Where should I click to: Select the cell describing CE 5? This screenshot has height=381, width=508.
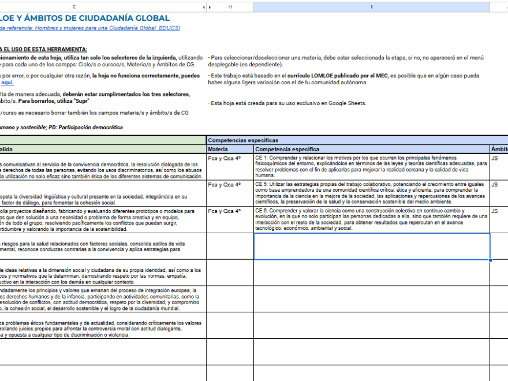(x=371, y=193)
